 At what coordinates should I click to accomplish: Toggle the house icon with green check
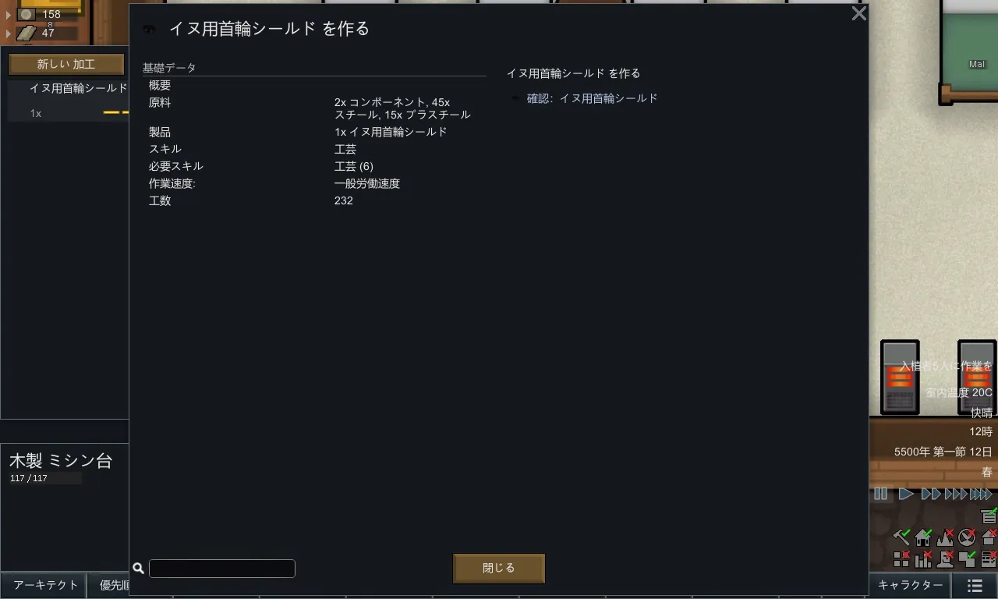click(x=924, y=537)
